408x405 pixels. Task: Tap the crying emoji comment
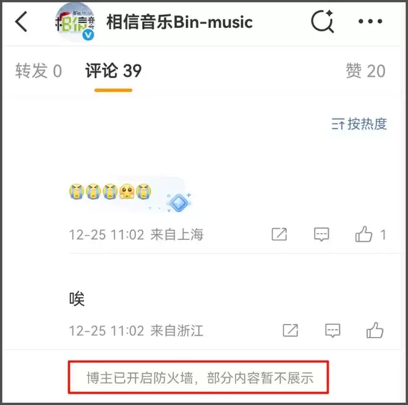click(110, 192)
